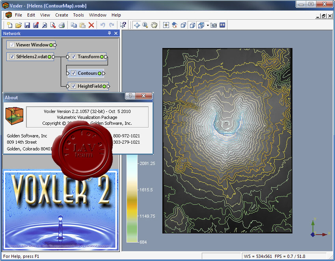Delete the selected module with red X
Viewport: 335px width, 261px height.
pos(91,25)
